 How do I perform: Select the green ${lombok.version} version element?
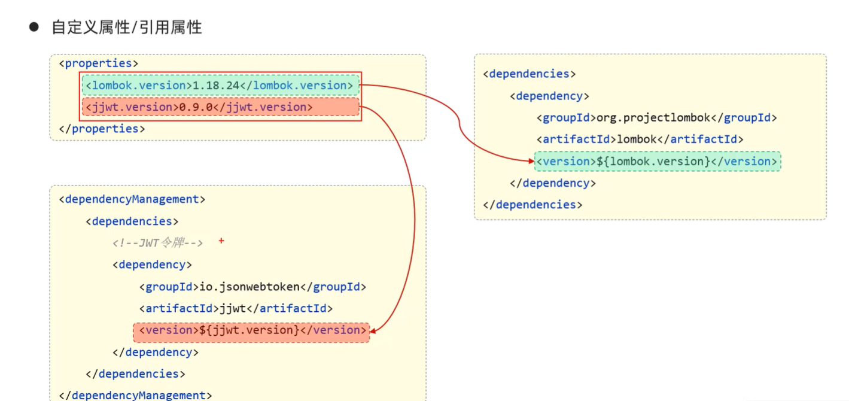(x=657, y=162)
